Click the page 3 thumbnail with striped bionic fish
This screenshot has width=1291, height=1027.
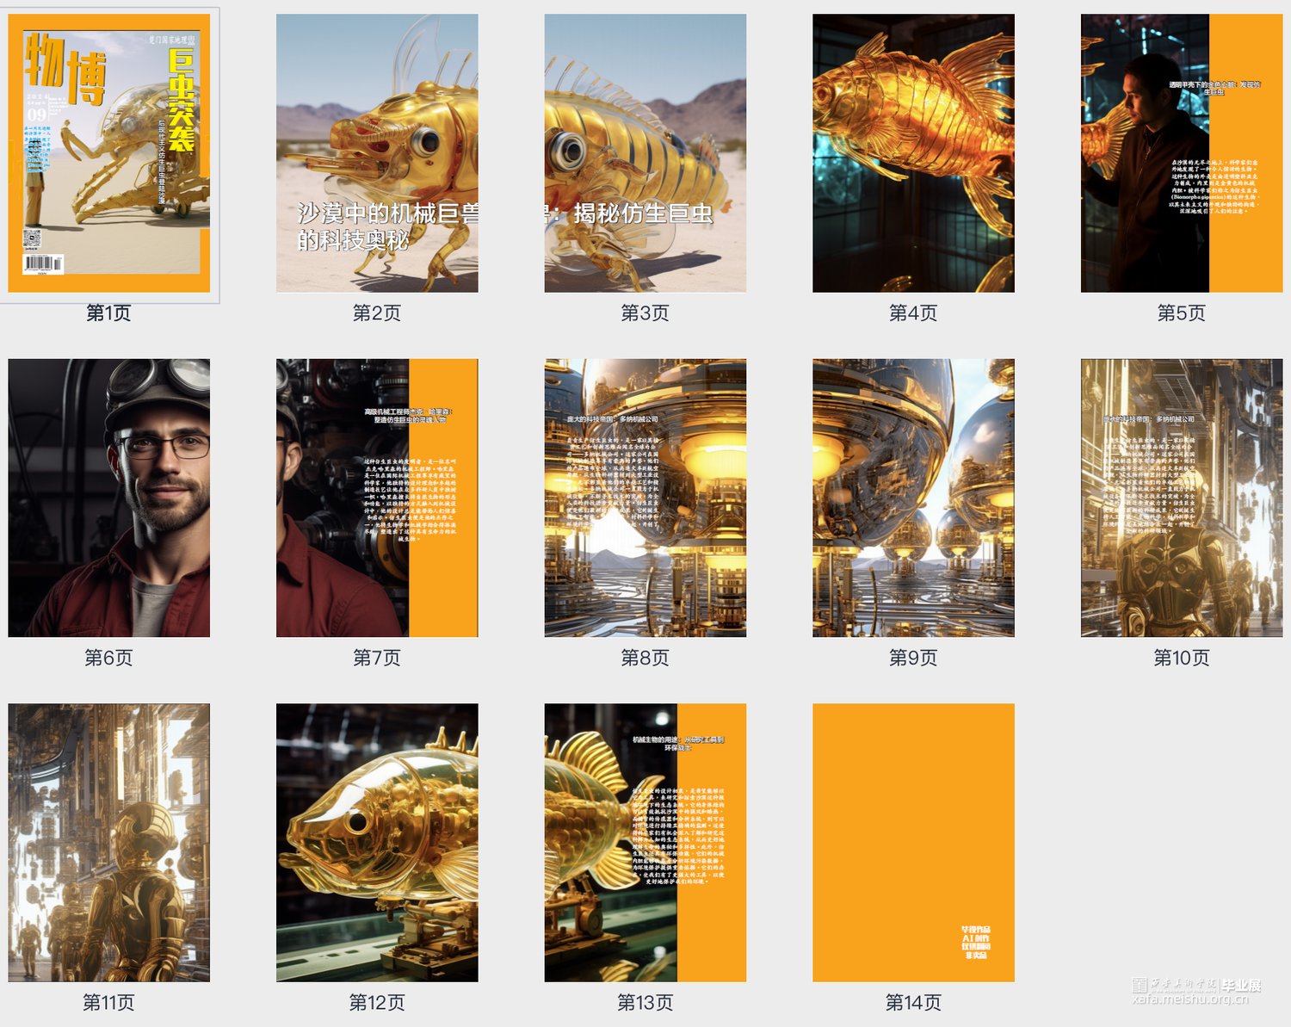645,153
